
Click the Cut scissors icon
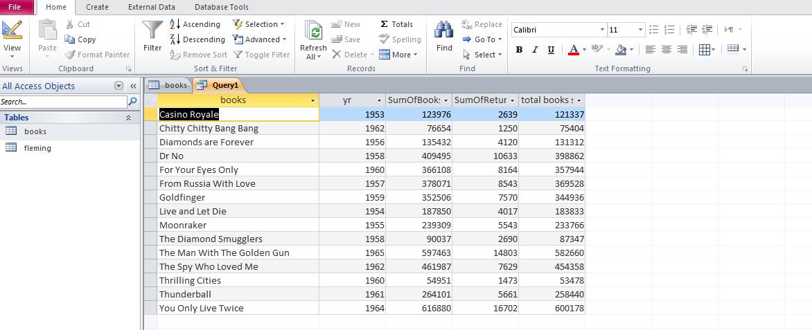coord(69,24)
